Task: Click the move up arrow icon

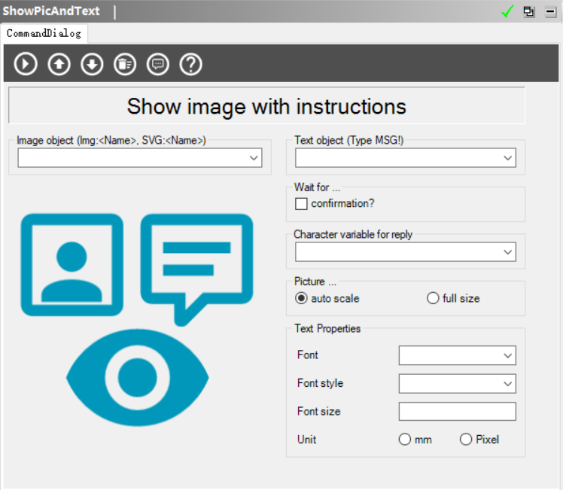Action: coord(59,64)
